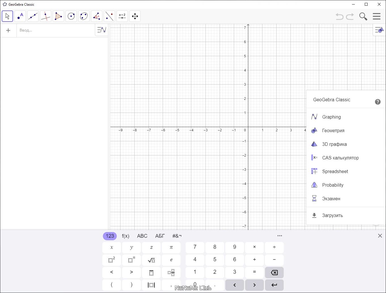Tap the square exponent key
The width and height of the screenshot is (386, 293).
coord(112,260)
